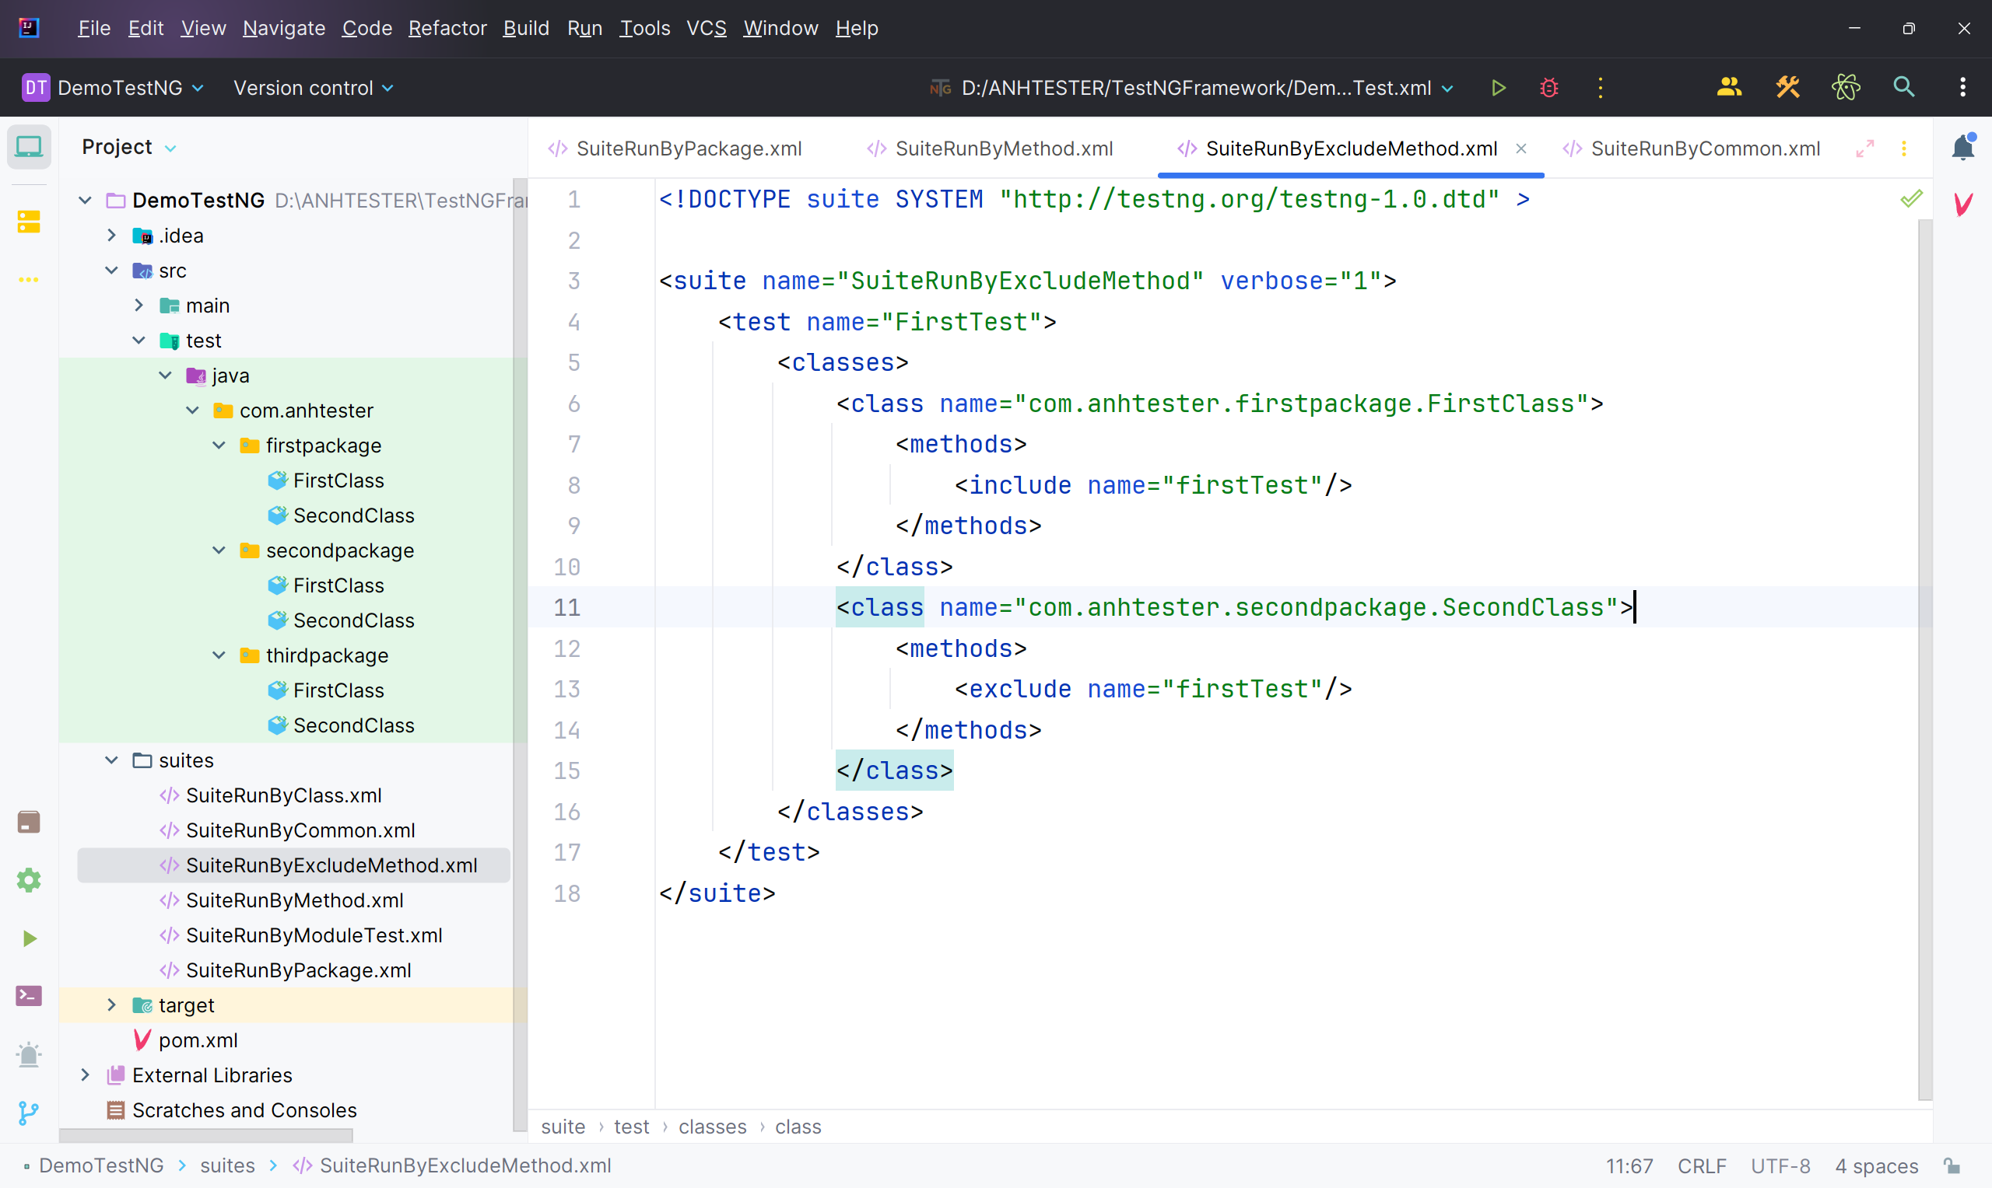Screen dimensions: 1992x1188
Task: Open Problems alarm tool window icon
Action: coord(29,1054)
